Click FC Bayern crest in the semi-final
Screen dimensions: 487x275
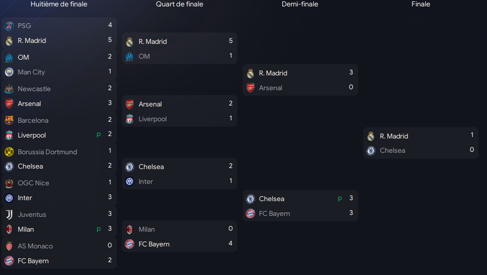coord(250,213)
